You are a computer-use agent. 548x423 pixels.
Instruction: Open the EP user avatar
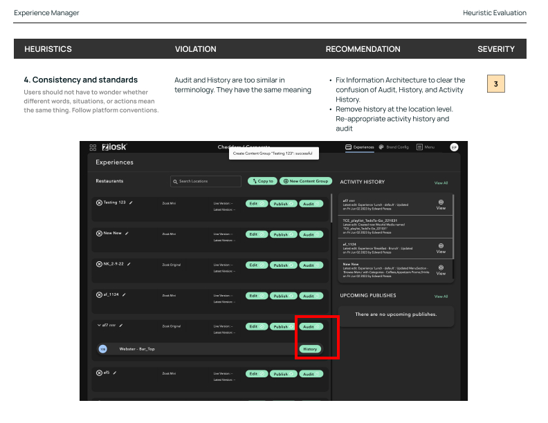tap(454, 147)
